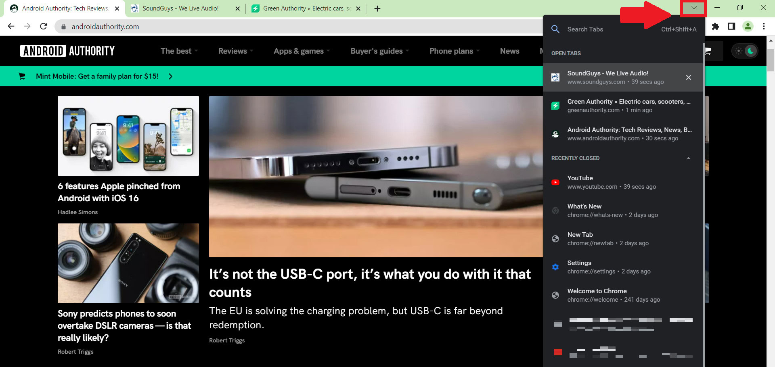The image size is (775, 367).
Task: Reopen the YouTube recently closed tab
Action: pos(623,182)
